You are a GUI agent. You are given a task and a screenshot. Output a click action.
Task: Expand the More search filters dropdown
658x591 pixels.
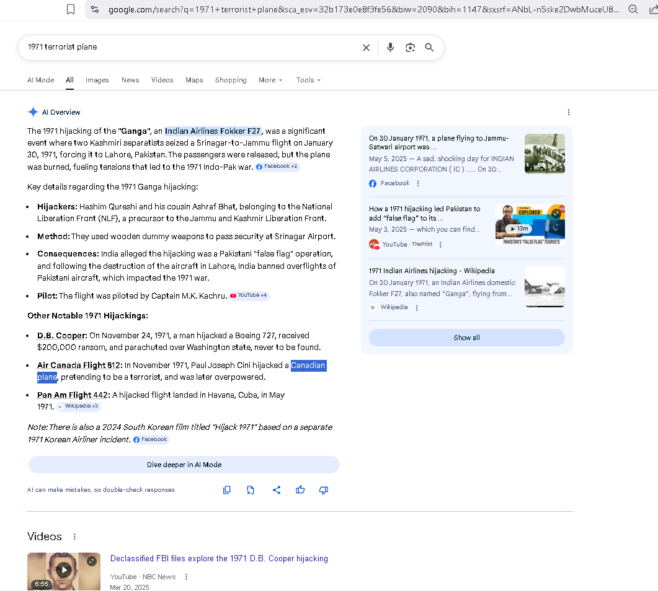[270, 80]
